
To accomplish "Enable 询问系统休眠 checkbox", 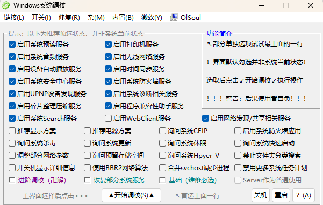I will tap(162, 143).
